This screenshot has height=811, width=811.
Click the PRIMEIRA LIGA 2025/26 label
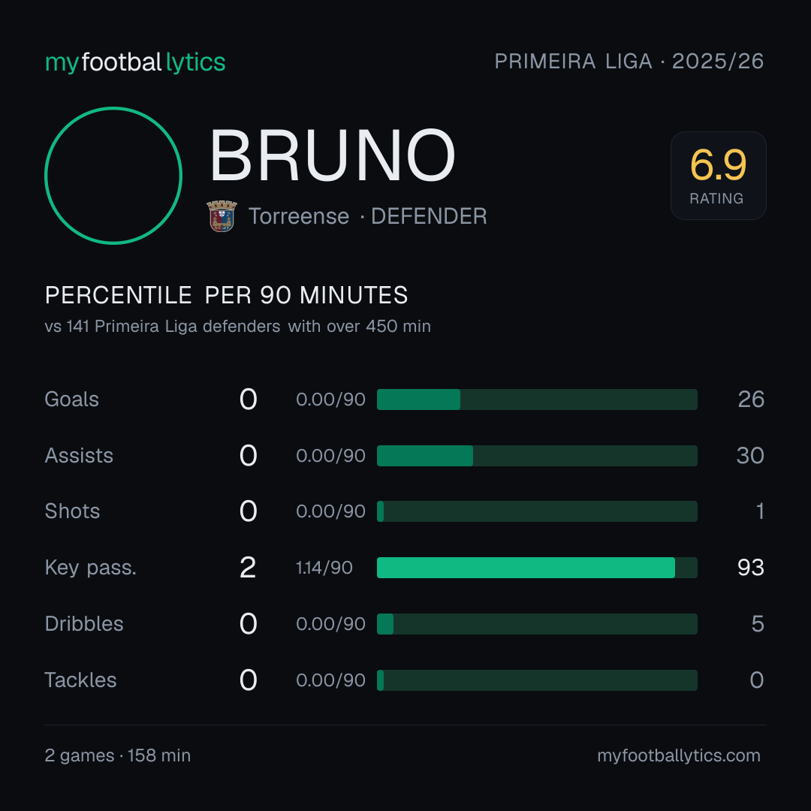click(x=629, y=62)
